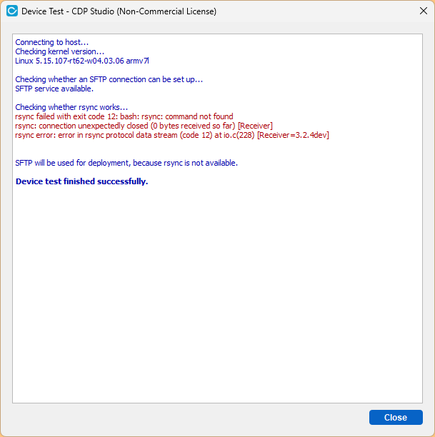Click the 'rsync error: error in rsync protocol' line
The height and width of the screenshot is (437, 435).
pyautogui.click(x=172, y=135)
